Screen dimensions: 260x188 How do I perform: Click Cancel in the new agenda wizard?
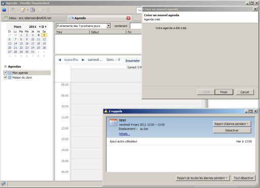point(245,92)
